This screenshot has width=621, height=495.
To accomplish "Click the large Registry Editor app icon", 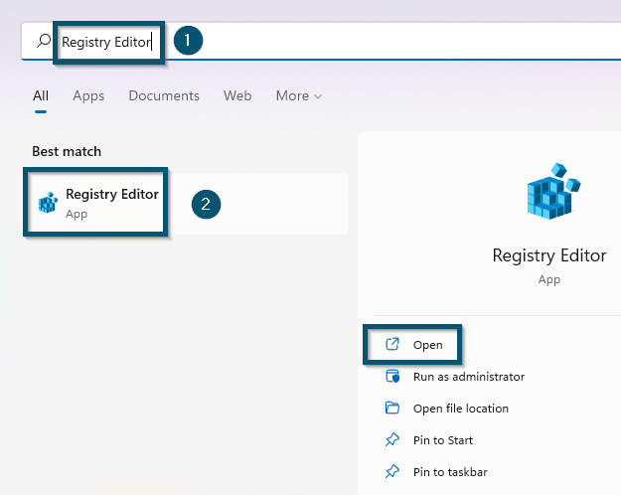I will [x=552, y=191].
